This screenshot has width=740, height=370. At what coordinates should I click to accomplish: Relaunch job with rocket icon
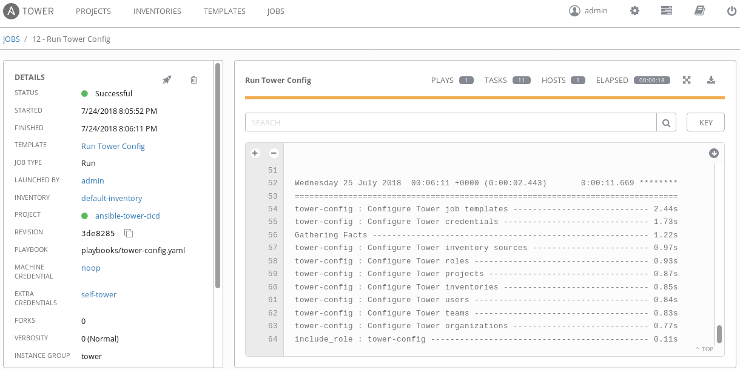(x=167, y=80)
